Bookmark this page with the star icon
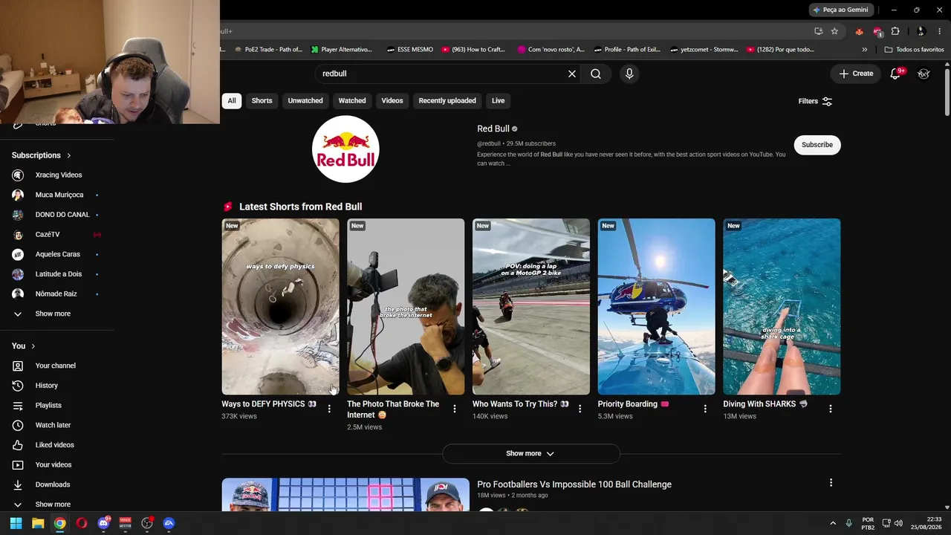This screenshot has height=535, width=951. click(834, 31)
